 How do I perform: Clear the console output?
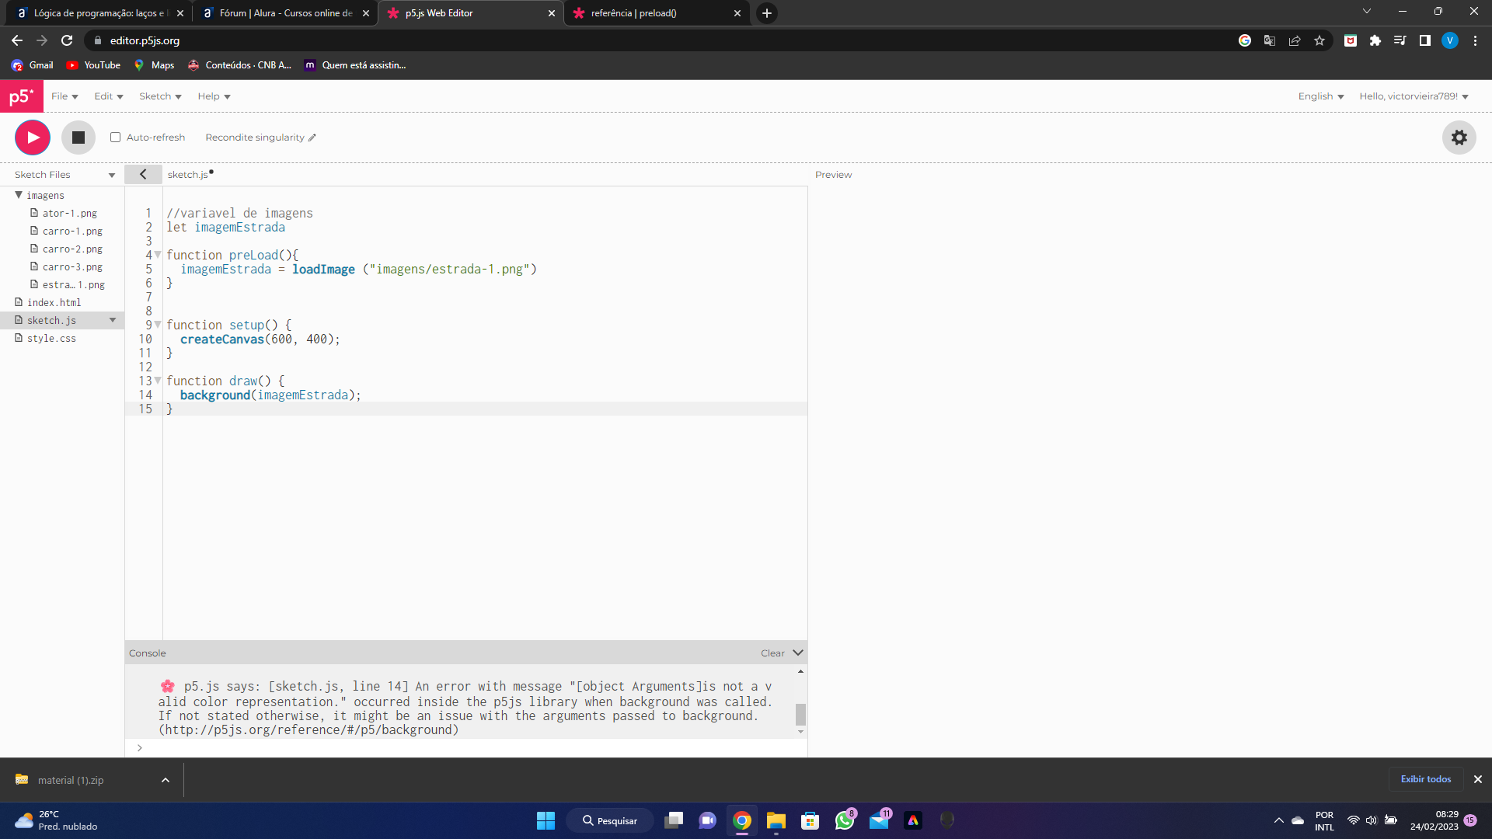tap(772, 653)
